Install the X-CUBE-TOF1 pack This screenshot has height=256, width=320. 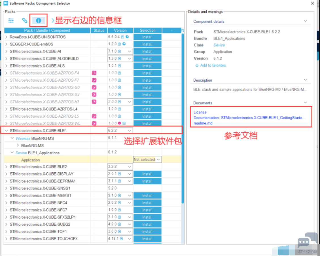click(x=147, y=232)
